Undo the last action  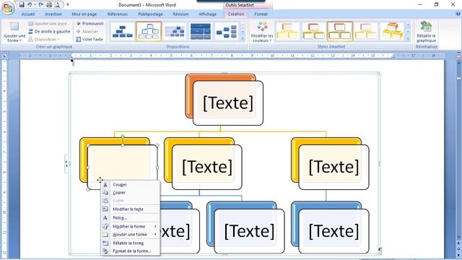click(30, 5)
